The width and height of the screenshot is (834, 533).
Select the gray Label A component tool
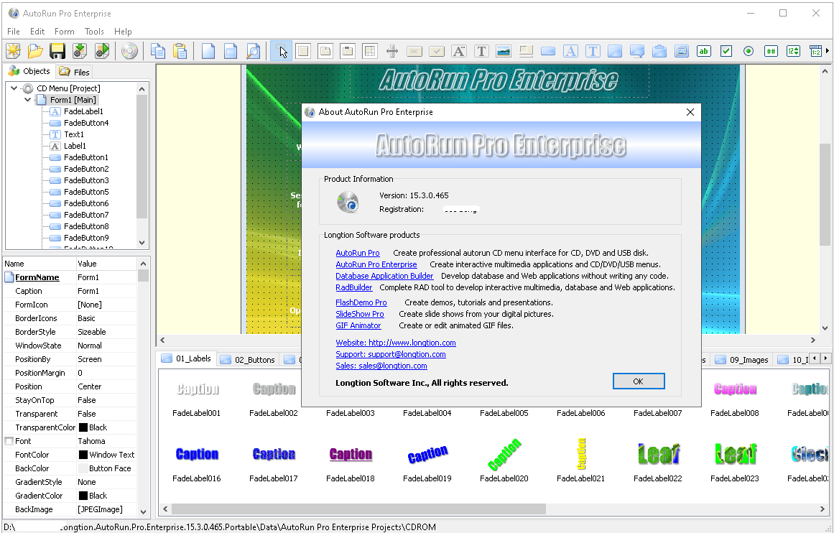[458, 51]
